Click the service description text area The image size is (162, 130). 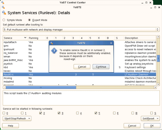click(x=81, y=98)
